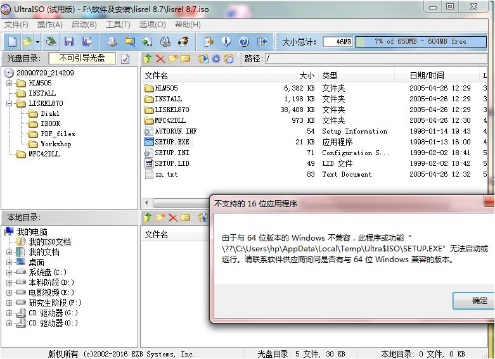This screenshot has width=495, height=359.
Task: Expand 研究生阶段(F:) drive node
Action: 9,303
